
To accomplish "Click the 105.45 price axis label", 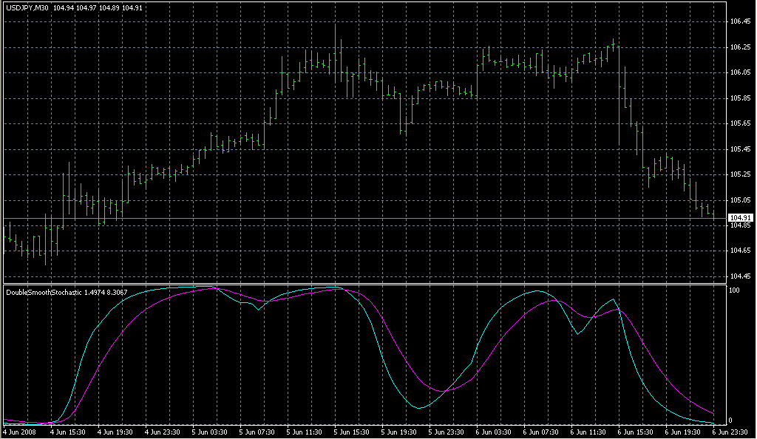I will [x=739, y=149].
